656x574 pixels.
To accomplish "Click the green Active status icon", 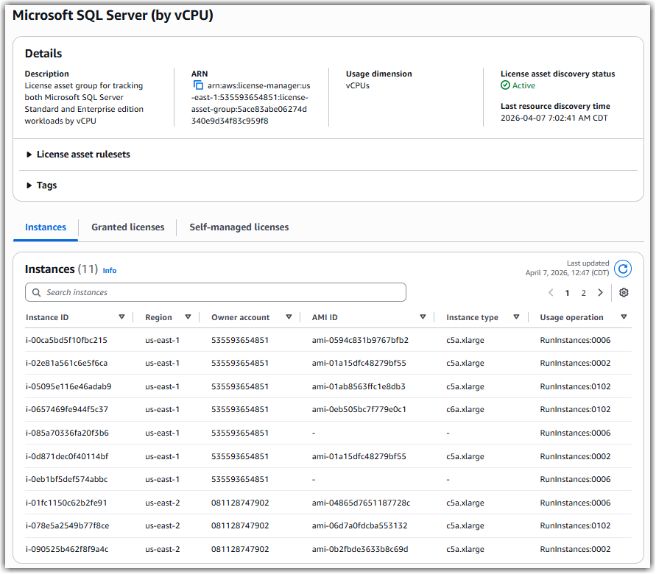I will pos(505,85).
